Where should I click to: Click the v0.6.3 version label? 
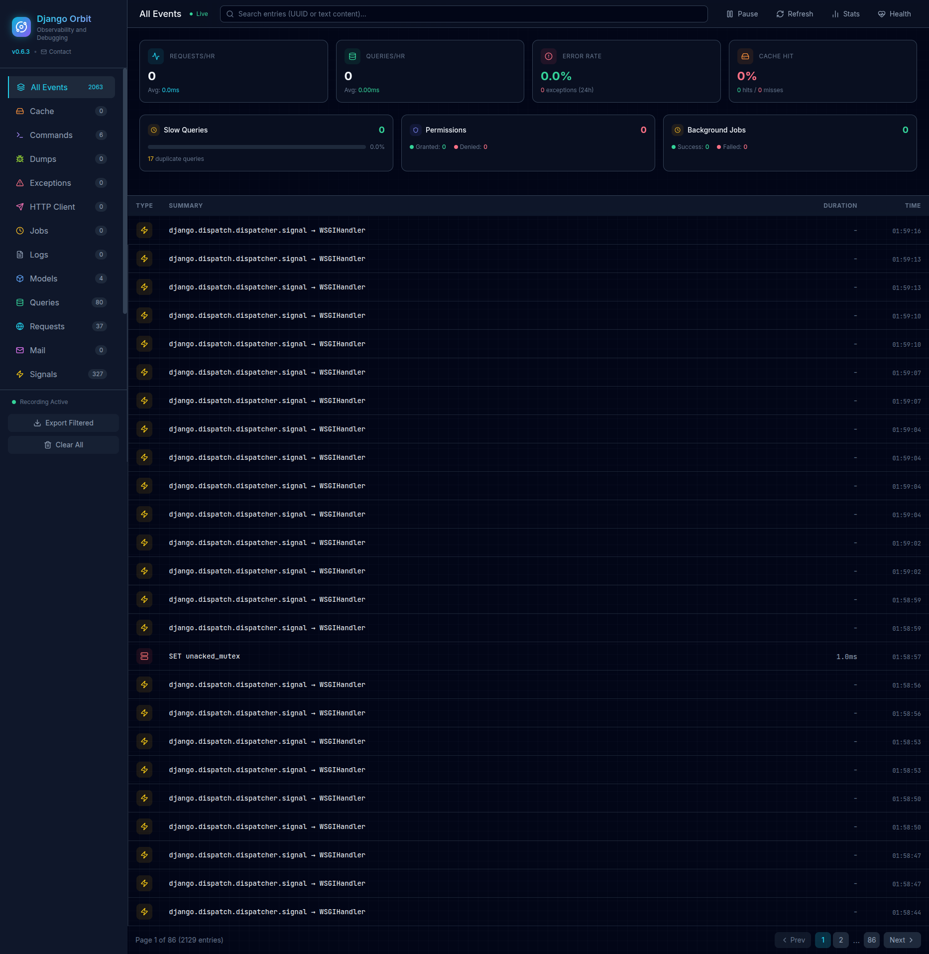point(21,52)
